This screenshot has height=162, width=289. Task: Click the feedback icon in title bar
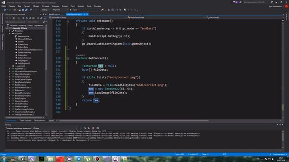(x=241, y=2)
